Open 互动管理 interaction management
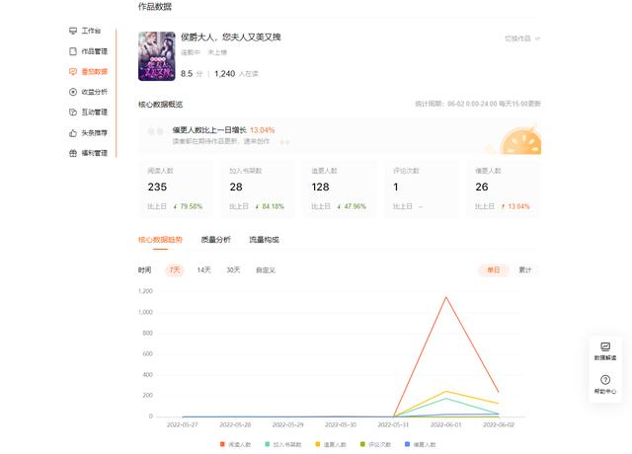This screenshot has height=454, width=632. pos(93,113)
